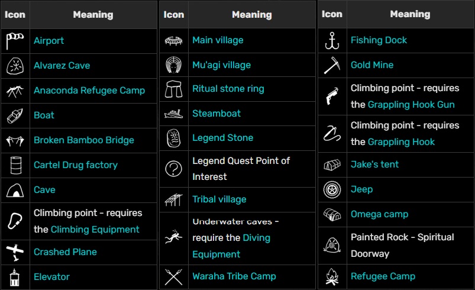The image size is (475, 290).
Task: Click the Refugee Camp campfire icon
Action: point(332,276)
